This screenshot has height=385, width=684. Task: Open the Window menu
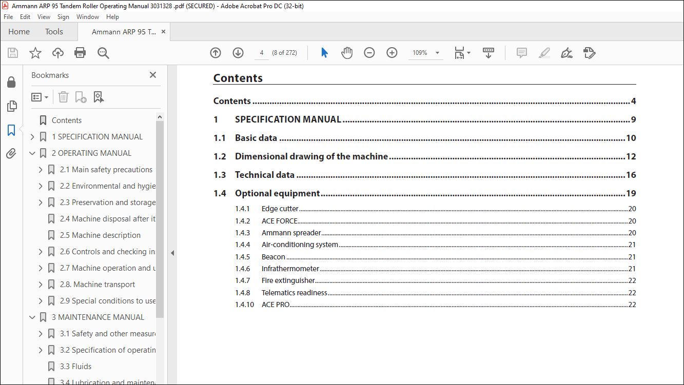click(88, 17)
